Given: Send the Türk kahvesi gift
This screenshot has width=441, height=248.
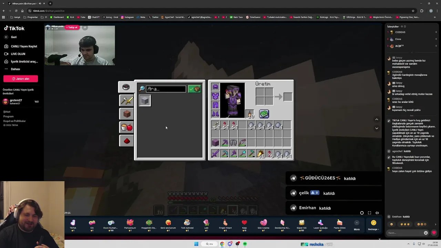Looking at the screenshot, I should [x=187, y=225].
